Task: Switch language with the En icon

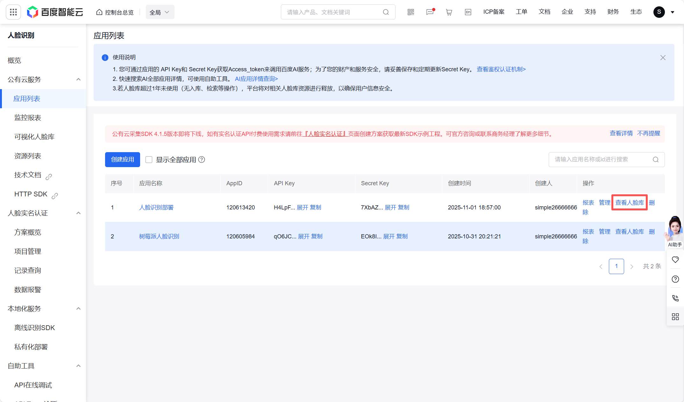Action: [468, 12]
